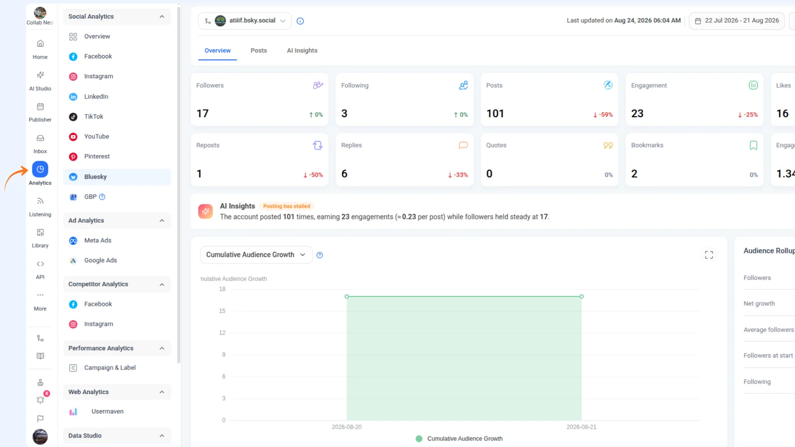This screenshot has width=795, height=447.
Task: Open the Overview item under Social Analytics
Action: [117, 37]
